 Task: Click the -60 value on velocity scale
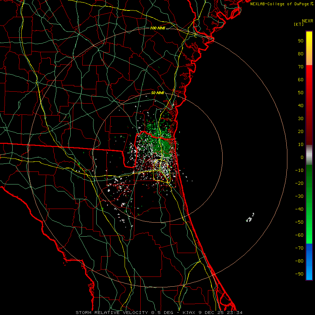299,235
